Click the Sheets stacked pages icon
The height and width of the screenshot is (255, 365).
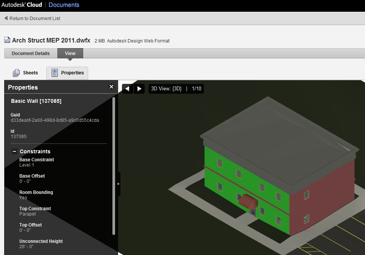pos(16,73)
